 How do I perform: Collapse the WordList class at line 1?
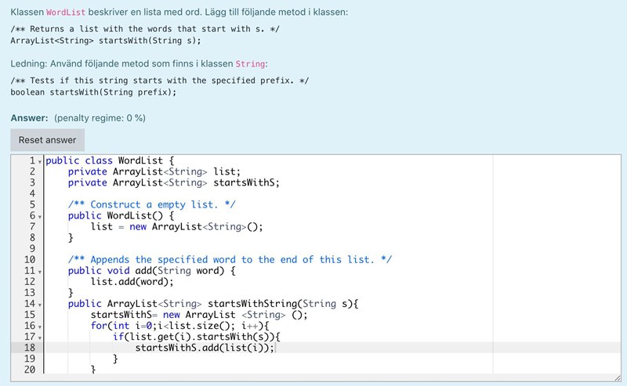pyautogui.click(x=40, y=161)
